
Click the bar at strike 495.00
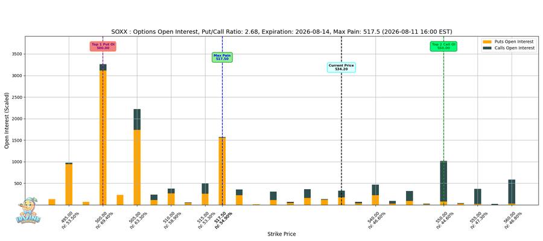tap(69, 184)
